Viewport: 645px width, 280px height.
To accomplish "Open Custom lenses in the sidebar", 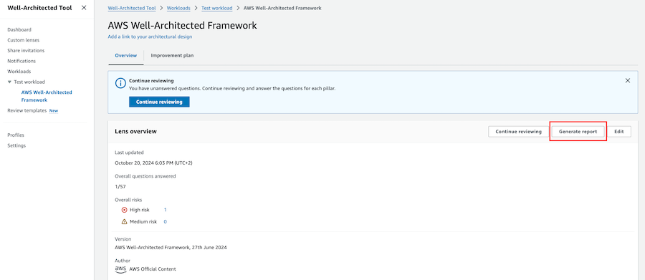I will click(24, 40).
